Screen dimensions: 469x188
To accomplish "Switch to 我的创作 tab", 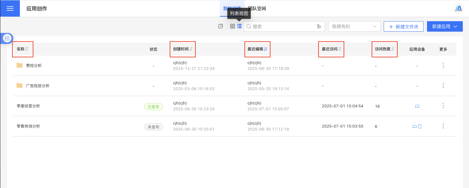I will [x=232, y=8].
